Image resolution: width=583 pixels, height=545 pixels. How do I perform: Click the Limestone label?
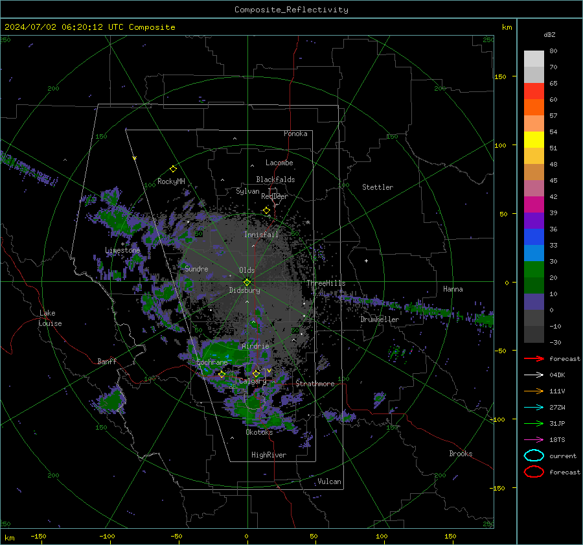[x=122, y=250]
